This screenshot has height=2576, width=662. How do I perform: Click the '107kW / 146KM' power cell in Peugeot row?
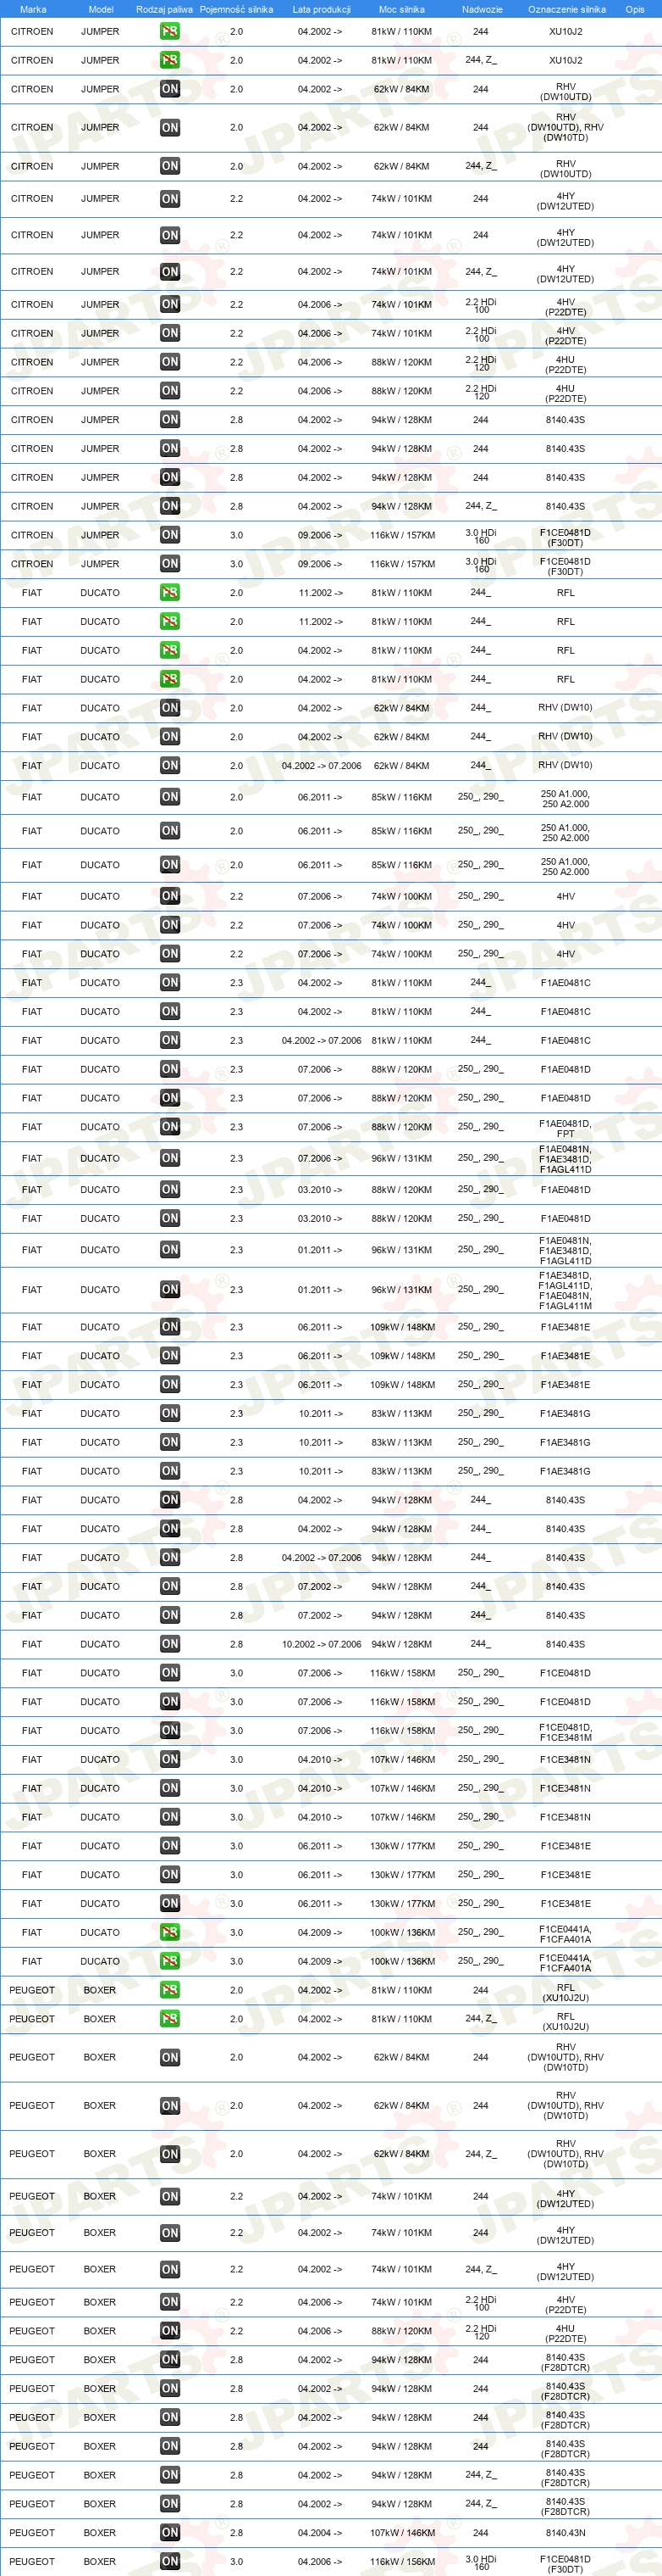coord(402,2533)
